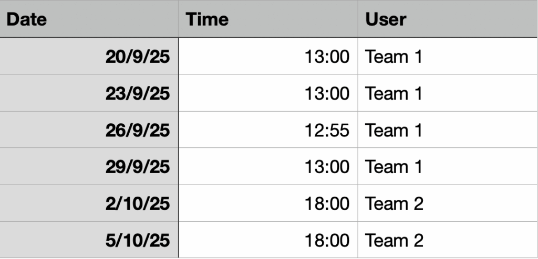Click the 18:00 time for 2/10/25
The image size is (538, 259).
(x=326, y=203)
